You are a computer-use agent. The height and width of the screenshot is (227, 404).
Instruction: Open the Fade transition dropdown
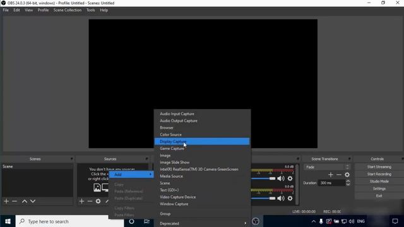[x=327, y=167]
